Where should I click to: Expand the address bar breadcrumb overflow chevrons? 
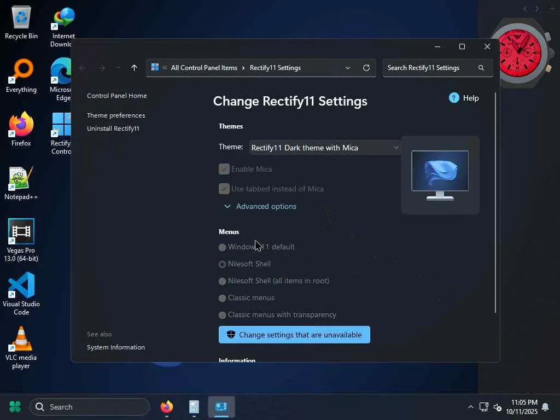click(165, 67)
